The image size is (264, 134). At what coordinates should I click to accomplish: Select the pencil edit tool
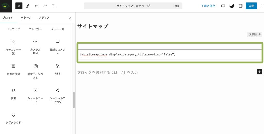(x=28, y=6)
